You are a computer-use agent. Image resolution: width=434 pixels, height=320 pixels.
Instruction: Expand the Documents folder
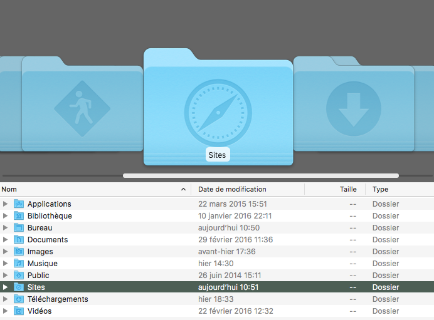coord(5,240)
